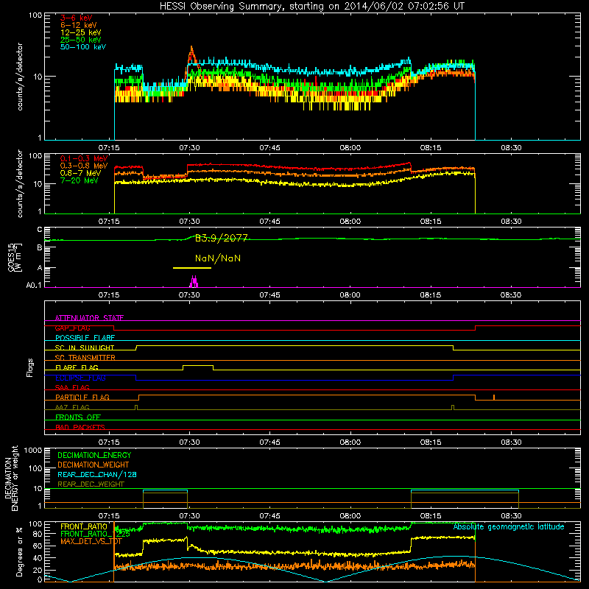This screenshot has width=589, height=589.
Task: Click the NaN/NaN annotation in GOES panel
Action: 218,258
